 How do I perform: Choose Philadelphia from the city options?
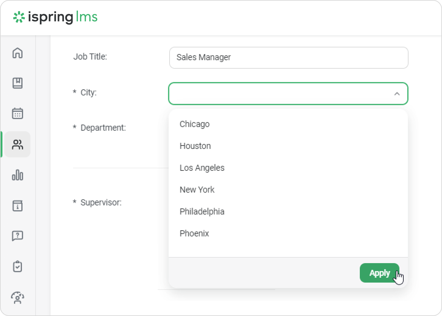pyautogui.click(x=202, y=211)
